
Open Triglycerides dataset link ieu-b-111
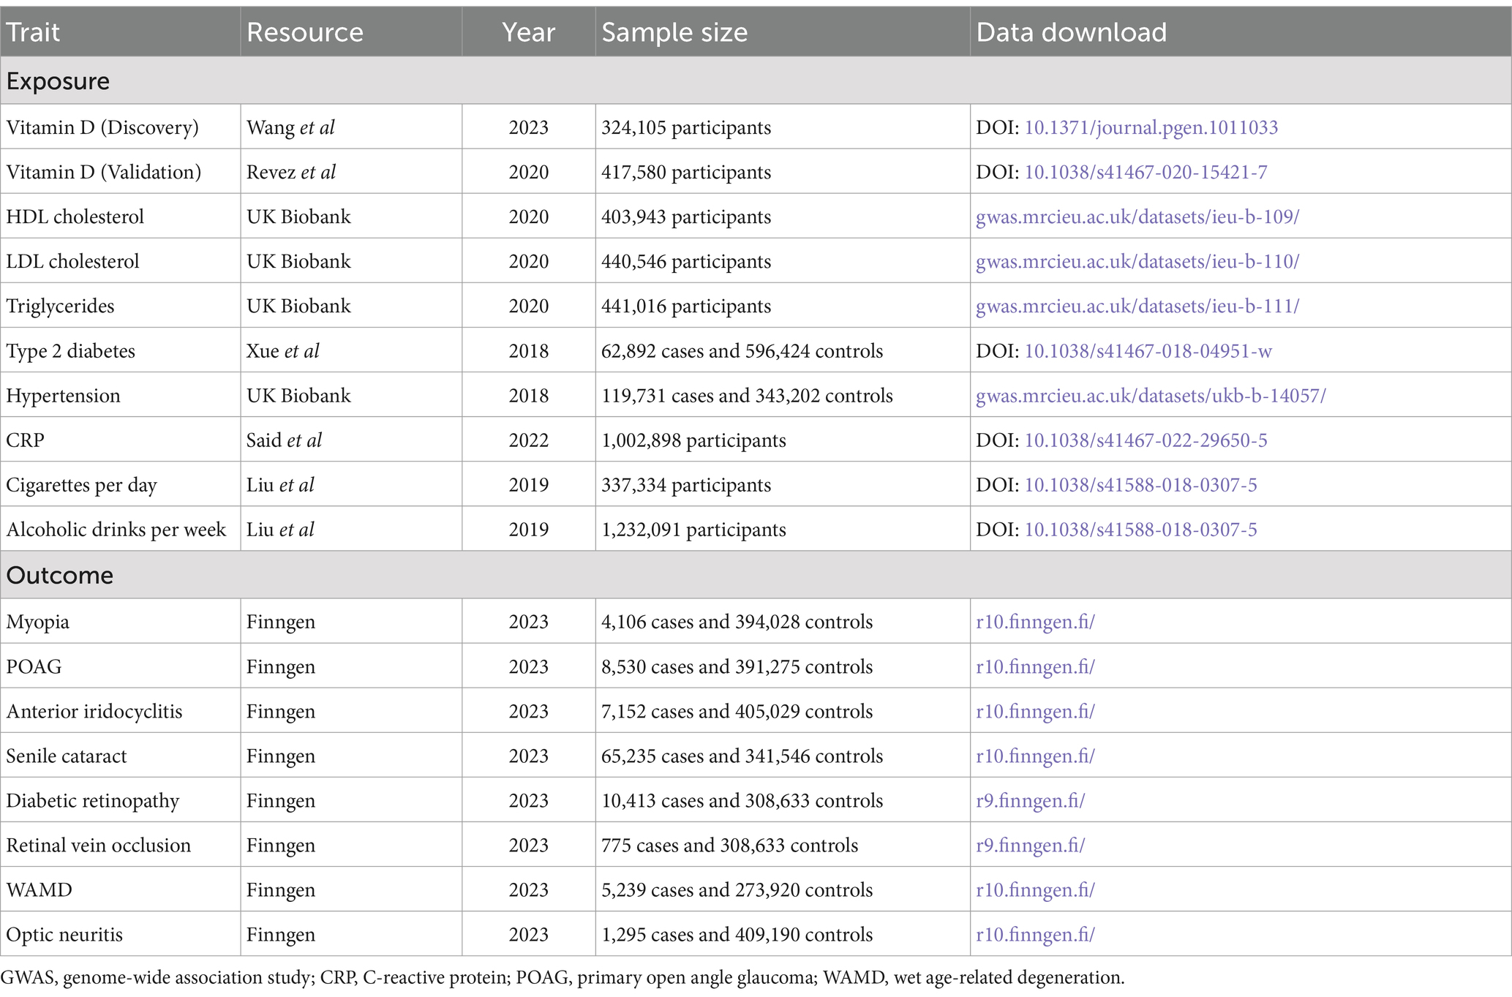(1137, 306)
